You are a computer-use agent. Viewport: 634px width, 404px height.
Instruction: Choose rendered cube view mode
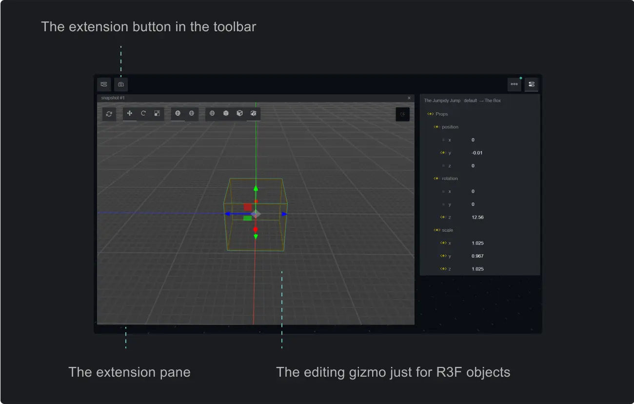(x=253, y=113)
